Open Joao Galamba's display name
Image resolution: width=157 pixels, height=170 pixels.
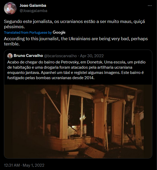pos(33,5)
